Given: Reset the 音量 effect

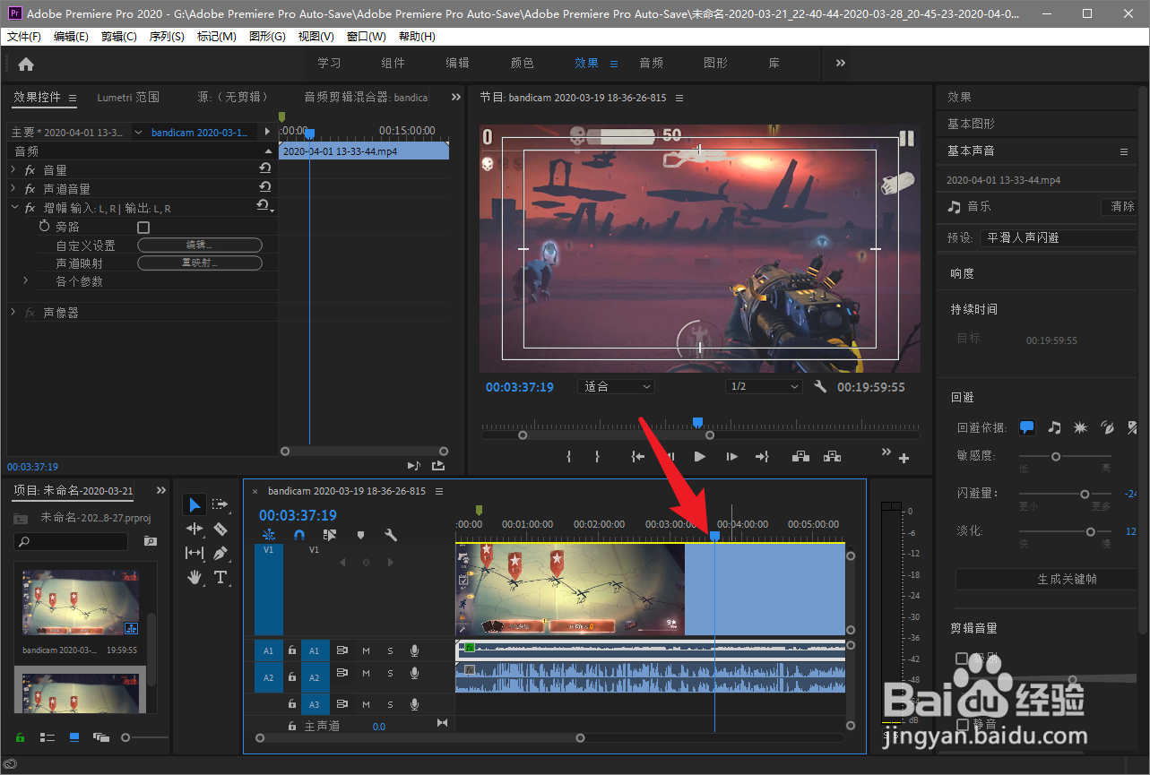Looking at the screenshot, I should [265, 168].
